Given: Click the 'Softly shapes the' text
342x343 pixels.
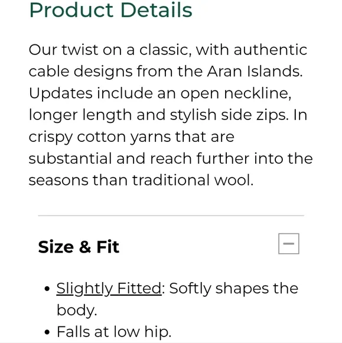Looking at the screenshot, I should [x=233, y=289].
